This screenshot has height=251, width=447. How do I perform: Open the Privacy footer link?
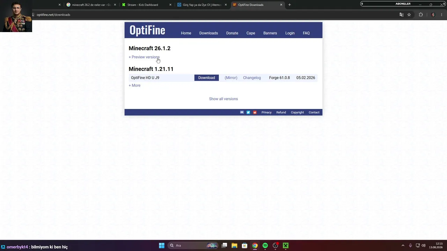266,112
